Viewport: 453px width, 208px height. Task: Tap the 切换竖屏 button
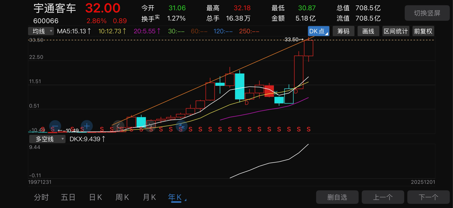427,13
